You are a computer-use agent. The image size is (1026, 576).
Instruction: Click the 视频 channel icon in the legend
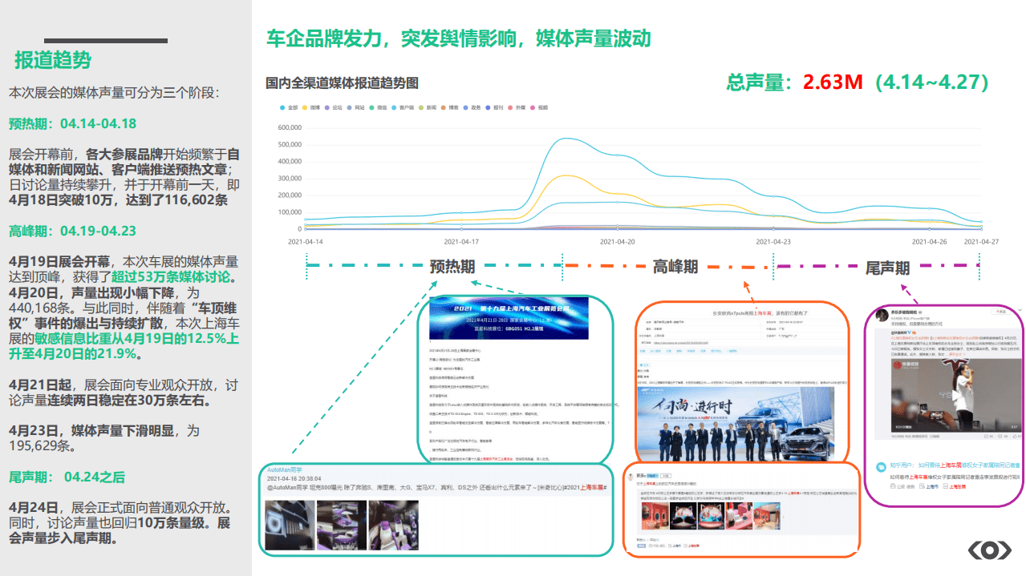pos(533,107)
